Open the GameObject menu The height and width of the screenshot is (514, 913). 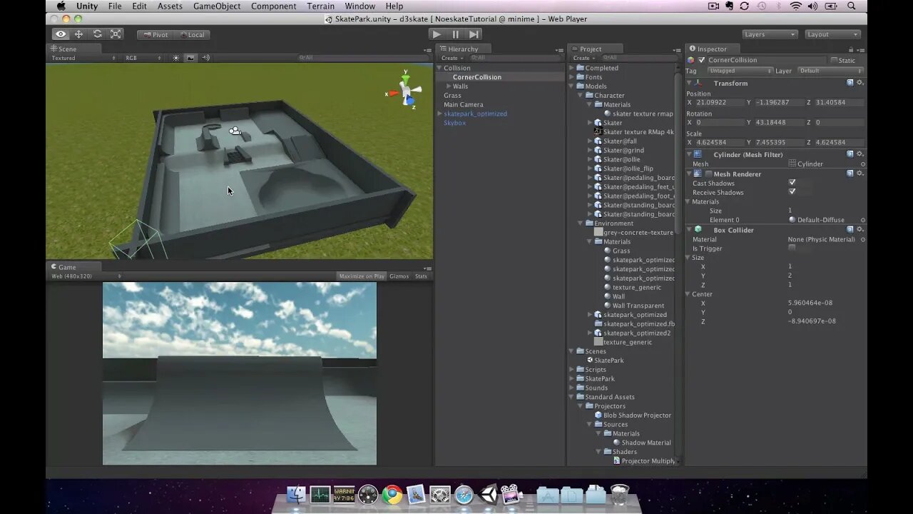pos(217,6)
